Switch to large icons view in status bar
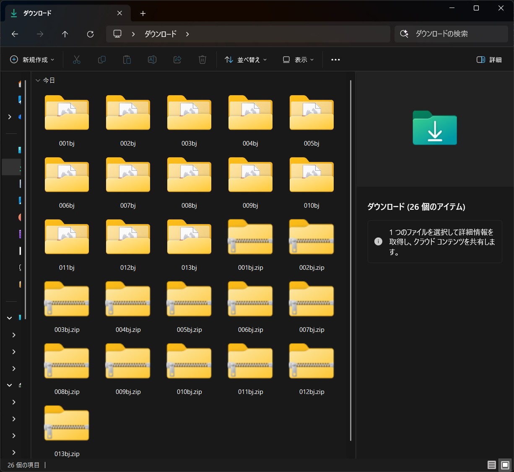The image size is (514, 472). tap(505, 465)
